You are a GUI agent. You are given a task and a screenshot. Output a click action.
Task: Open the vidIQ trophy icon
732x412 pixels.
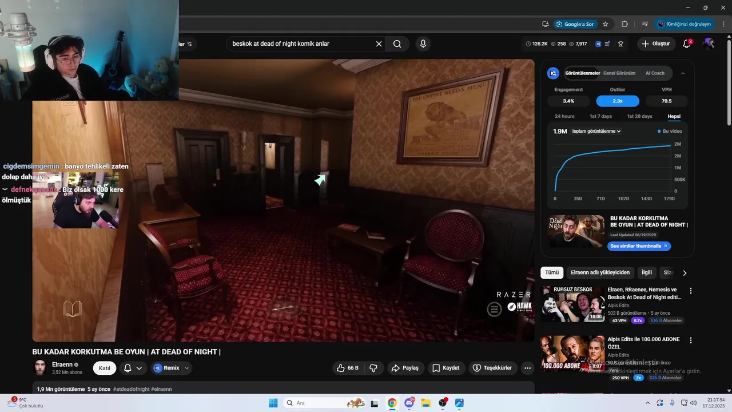tap(620, 44)
